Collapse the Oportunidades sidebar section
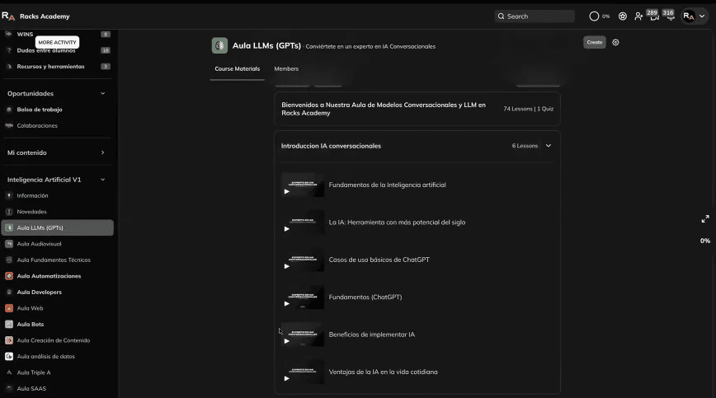 click(x=102, y=94)
